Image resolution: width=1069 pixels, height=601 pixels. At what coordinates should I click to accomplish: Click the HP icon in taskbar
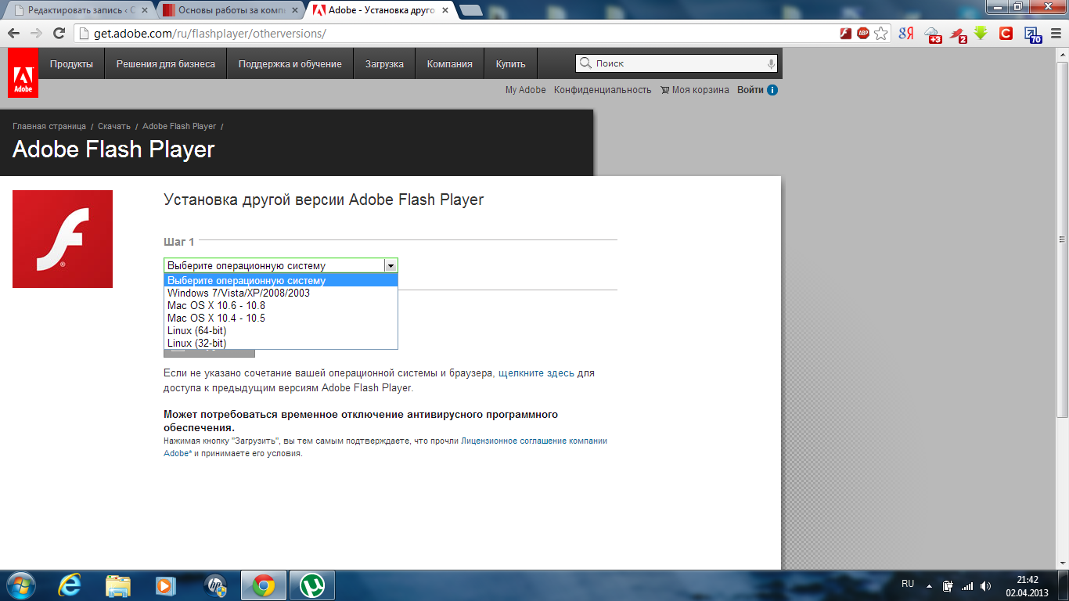click(x=214, y=585)
